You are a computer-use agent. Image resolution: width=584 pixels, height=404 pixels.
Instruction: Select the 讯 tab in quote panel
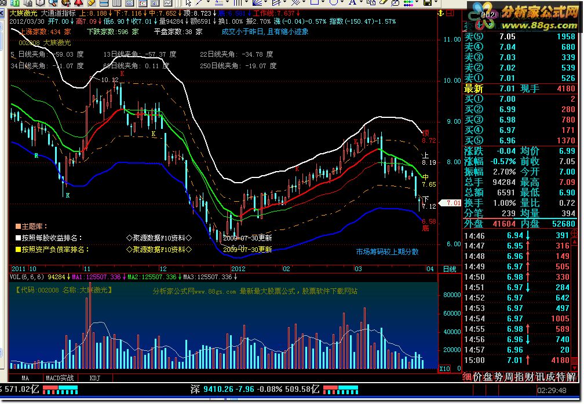pos(540,377)
